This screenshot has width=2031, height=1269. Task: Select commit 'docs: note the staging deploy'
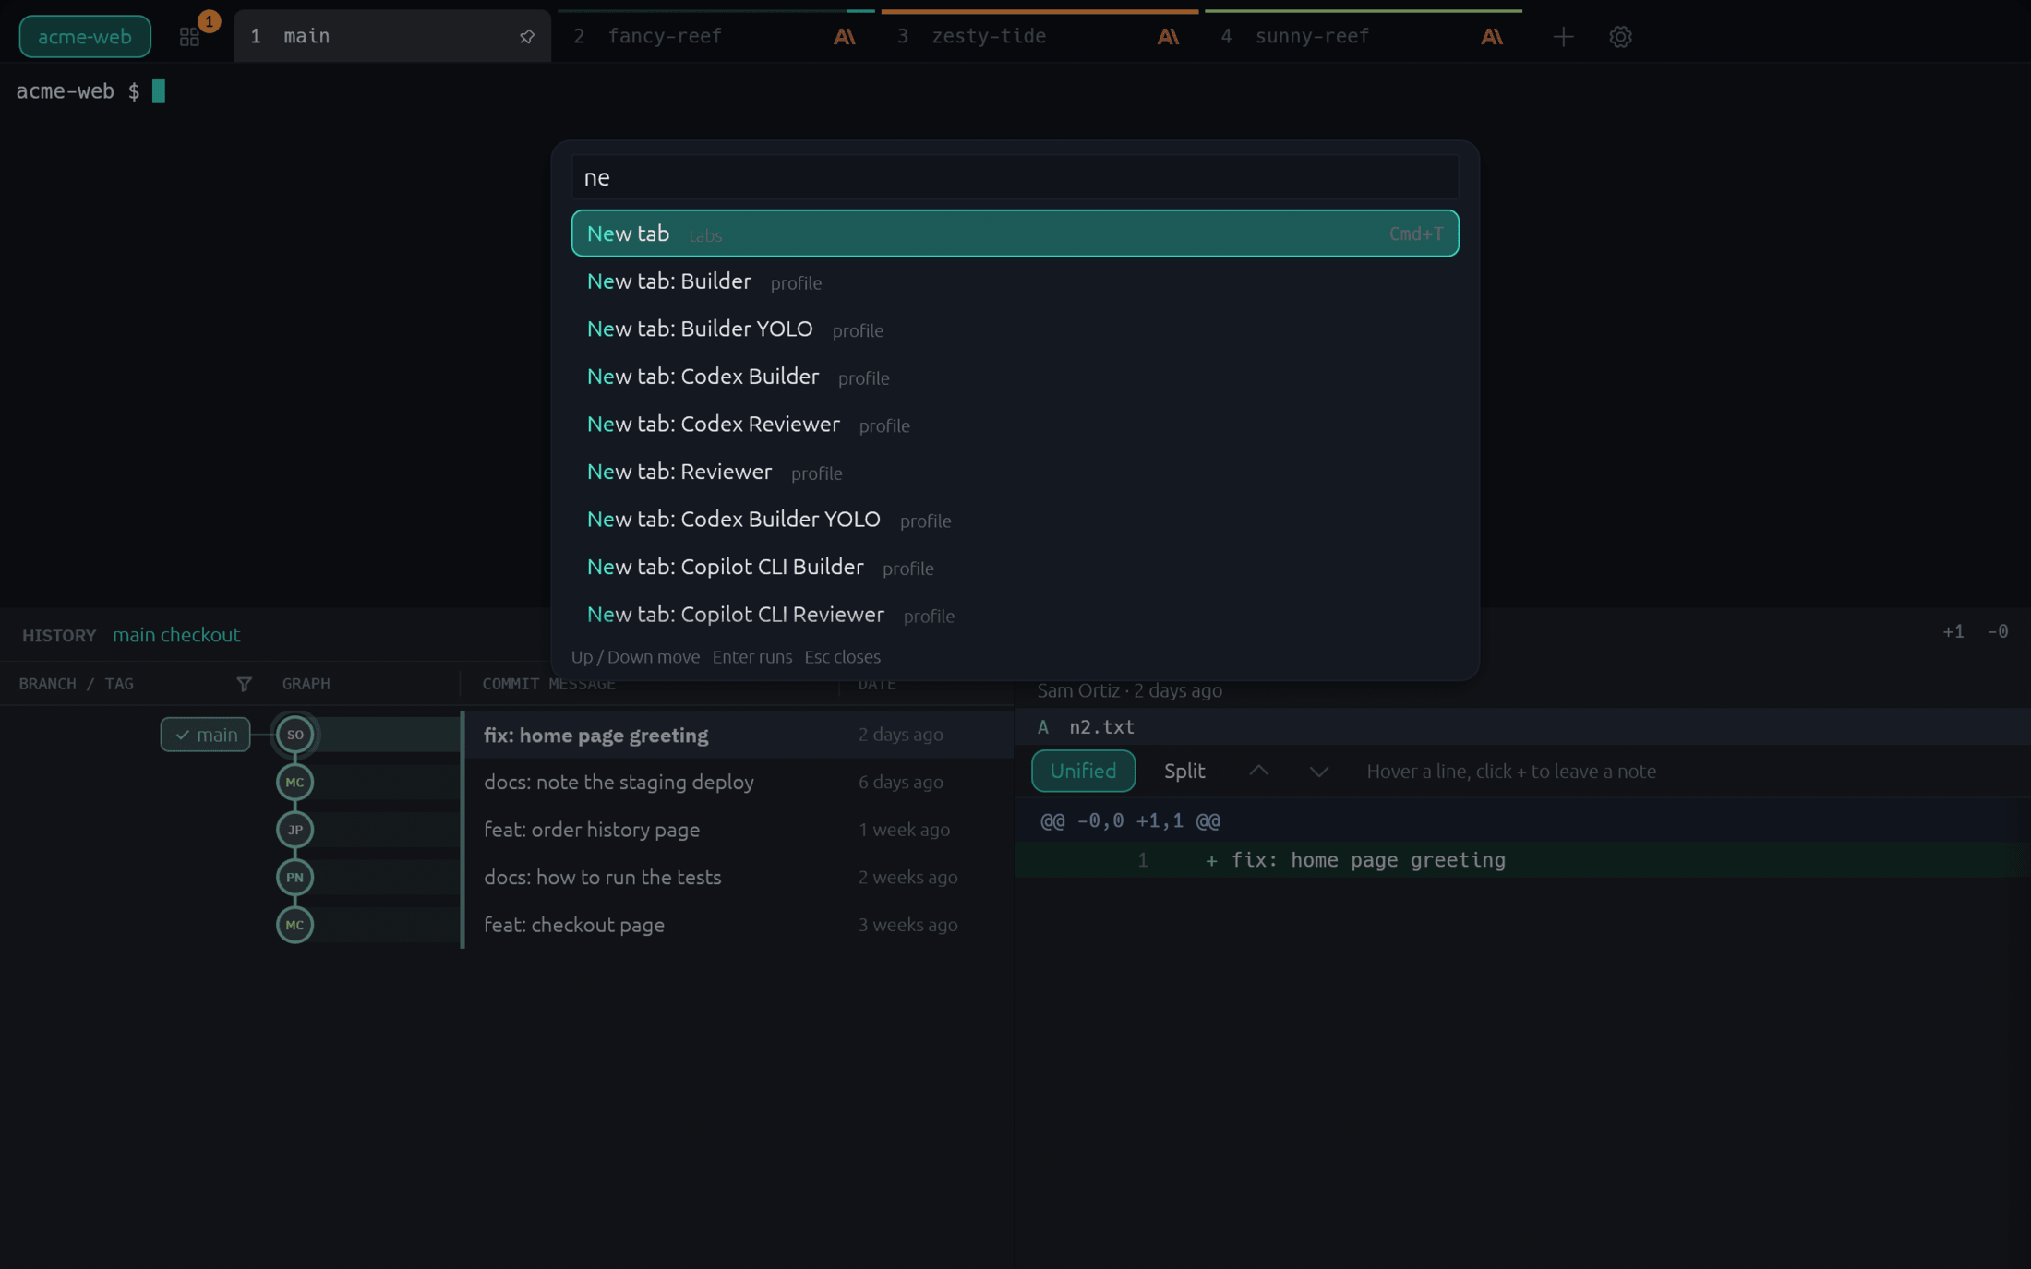[x=619, y=783]
